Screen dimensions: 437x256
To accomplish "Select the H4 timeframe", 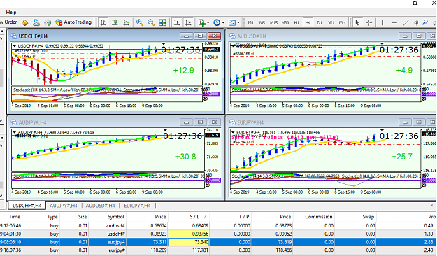I will coord(308,23).
